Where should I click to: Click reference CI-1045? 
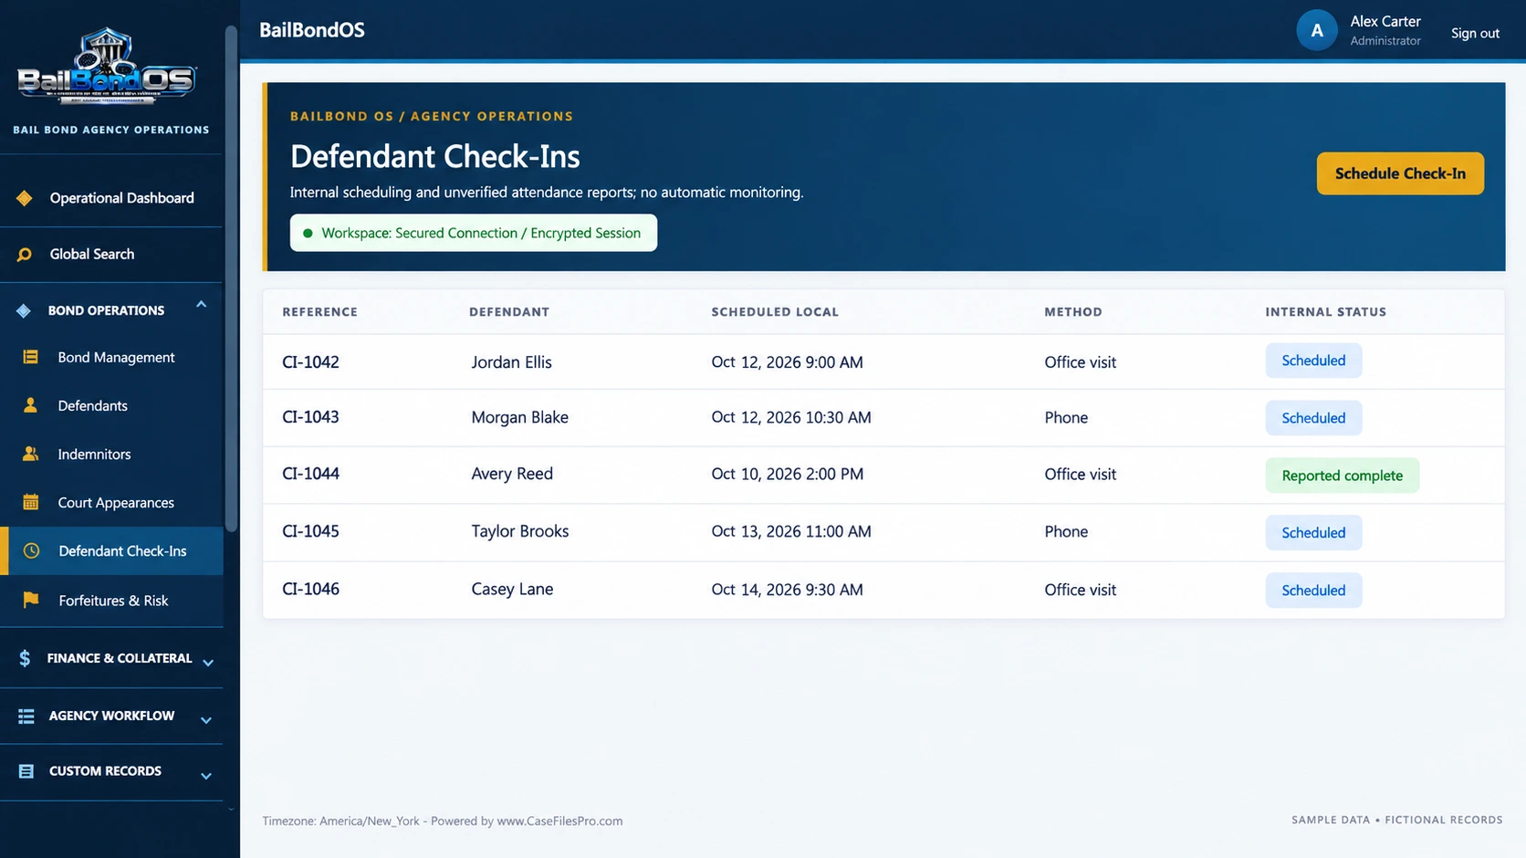click(x=310, y=531)
